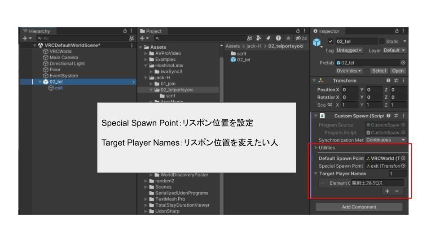Collapse the jack-H folder arrow
This screenshot has height=242, width=431.
pos(145,78)
